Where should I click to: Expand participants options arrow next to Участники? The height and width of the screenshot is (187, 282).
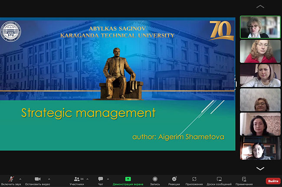pyautogui.click(x=87, y=179)
